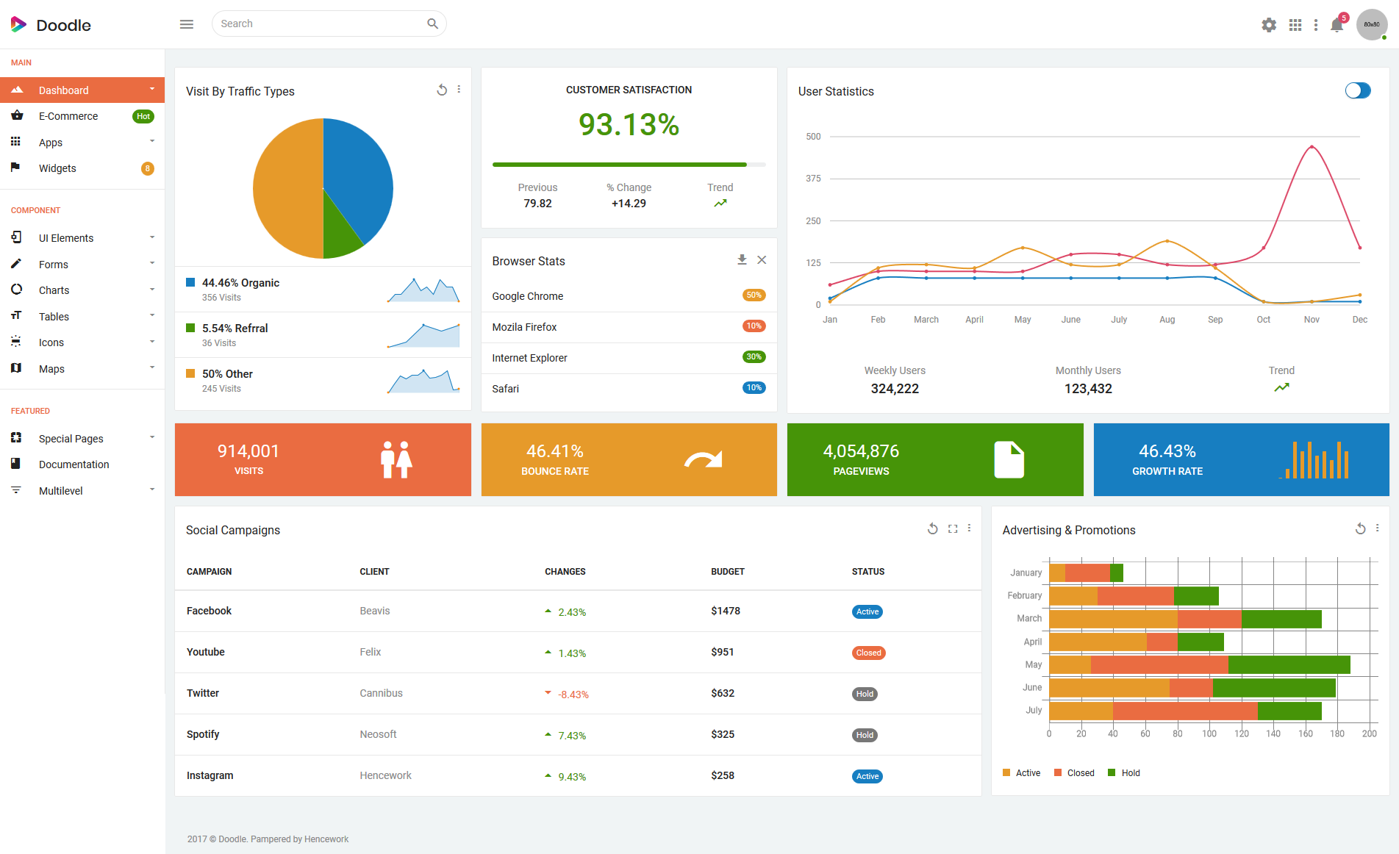The width and height of the screenshot is (1399, 854).
Task: Refresh the Advertising & Promotions chart
Action: click(1360, 528)
